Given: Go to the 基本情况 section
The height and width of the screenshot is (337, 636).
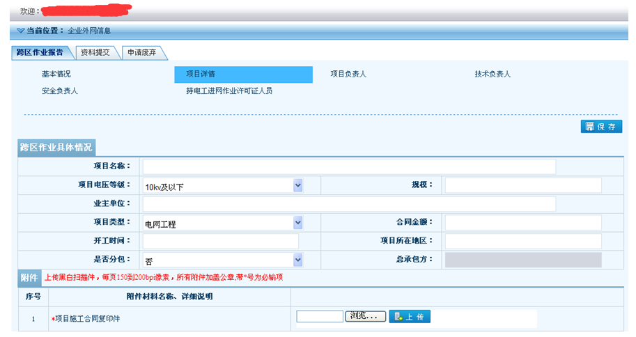Looking at the screenshot, I should point(56,75).
